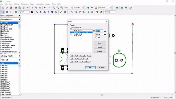Open the 3D preview button
176x99 pixels.
coord(28,8)
